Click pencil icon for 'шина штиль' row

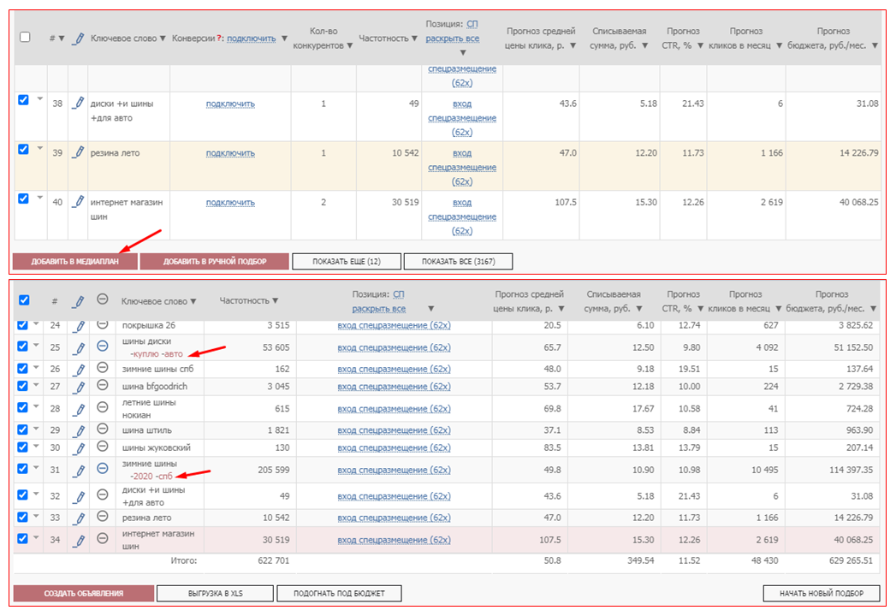(78, 429)
